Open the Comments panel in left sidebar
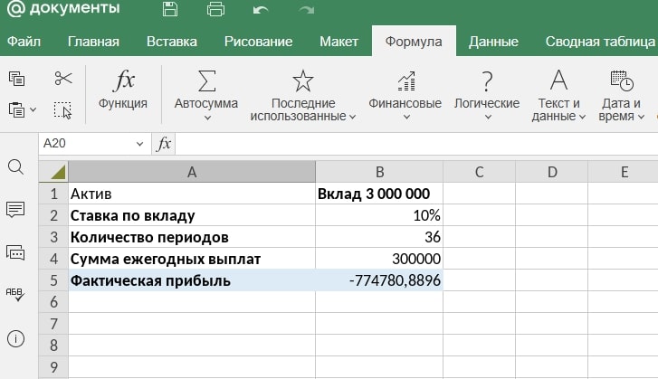Viewport: 658px width, 379px height. 15,209
